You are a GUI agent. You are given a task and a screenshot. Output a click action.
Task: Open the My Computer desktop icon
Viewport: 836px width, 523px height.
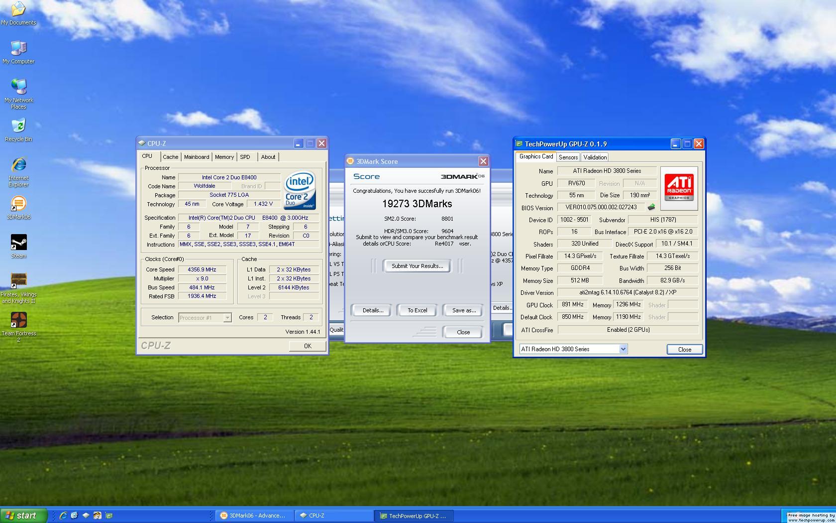coord(18,52)
